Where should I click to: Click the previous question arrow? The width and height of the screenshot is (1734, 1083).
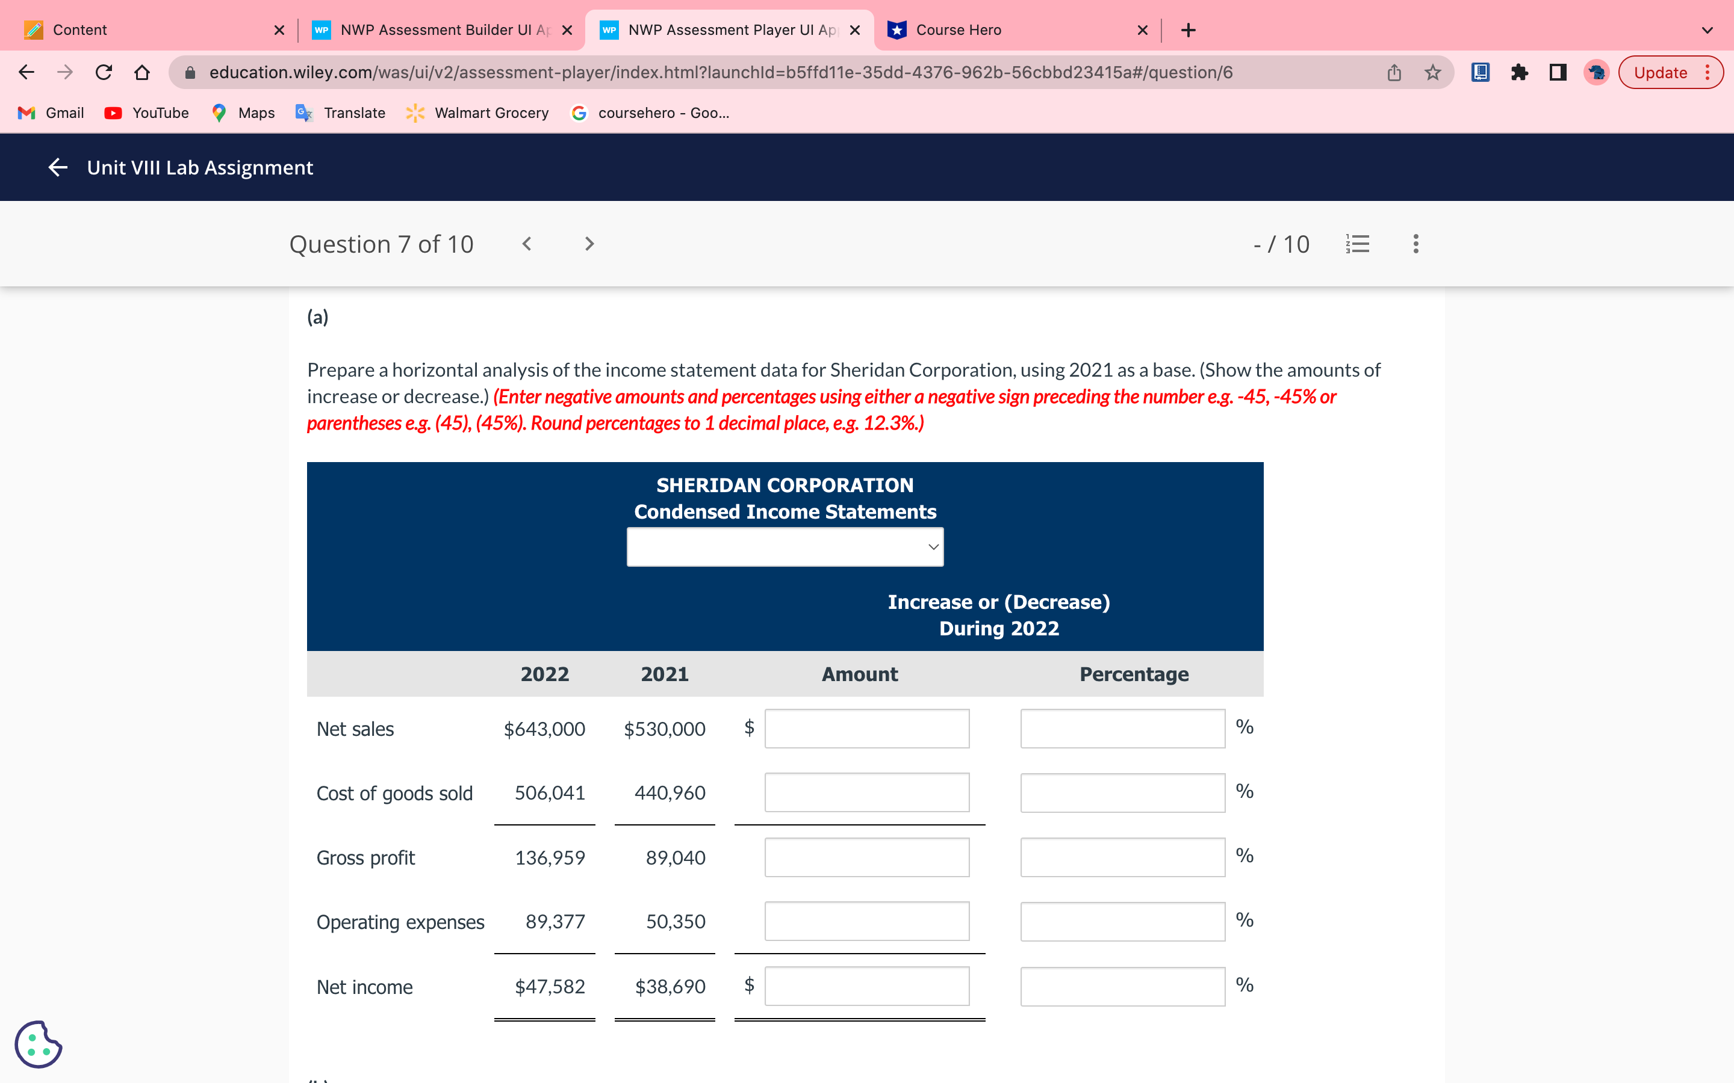(x=527, y=244)
